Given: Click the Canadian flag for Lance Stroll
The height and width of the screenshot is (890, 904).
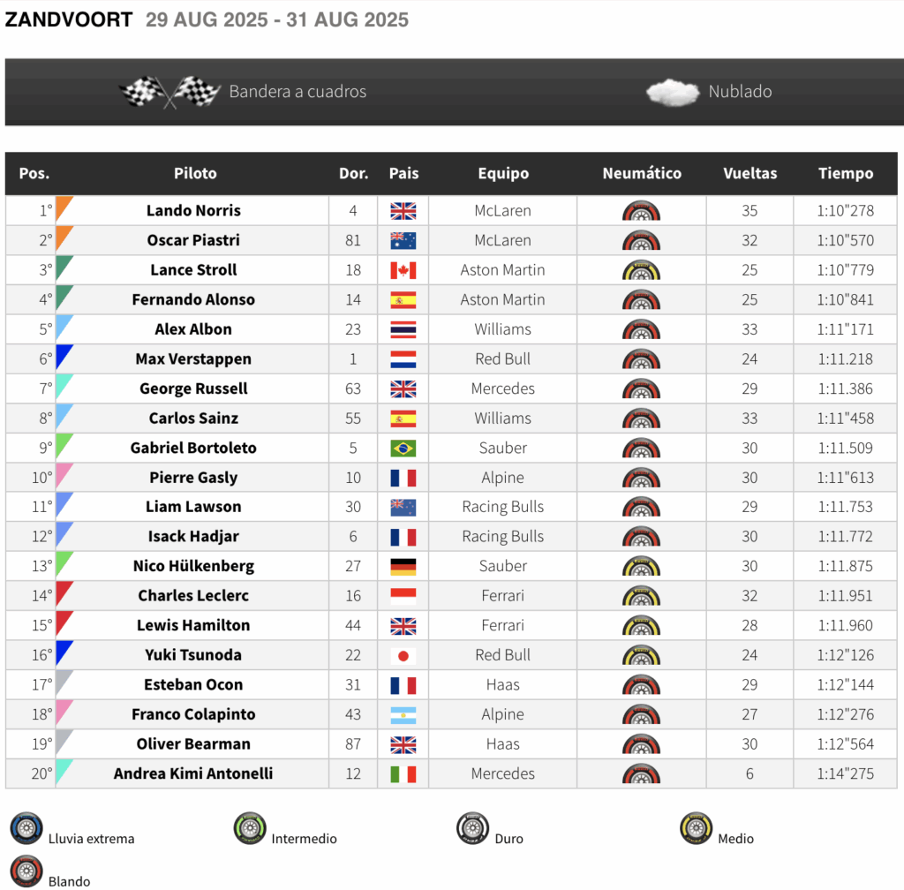Looking at the screenshot, I should click(x=403, y=270).
